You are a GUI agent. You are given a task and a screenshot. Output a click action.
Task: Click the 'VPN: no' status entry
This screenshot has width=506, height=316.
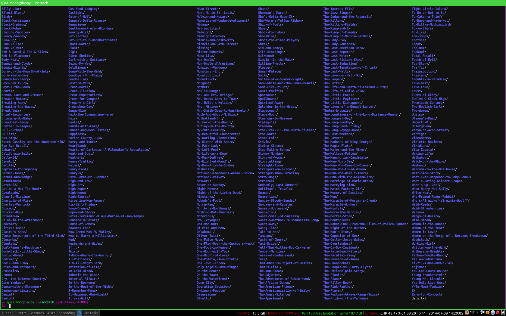[x=293, y=313]
